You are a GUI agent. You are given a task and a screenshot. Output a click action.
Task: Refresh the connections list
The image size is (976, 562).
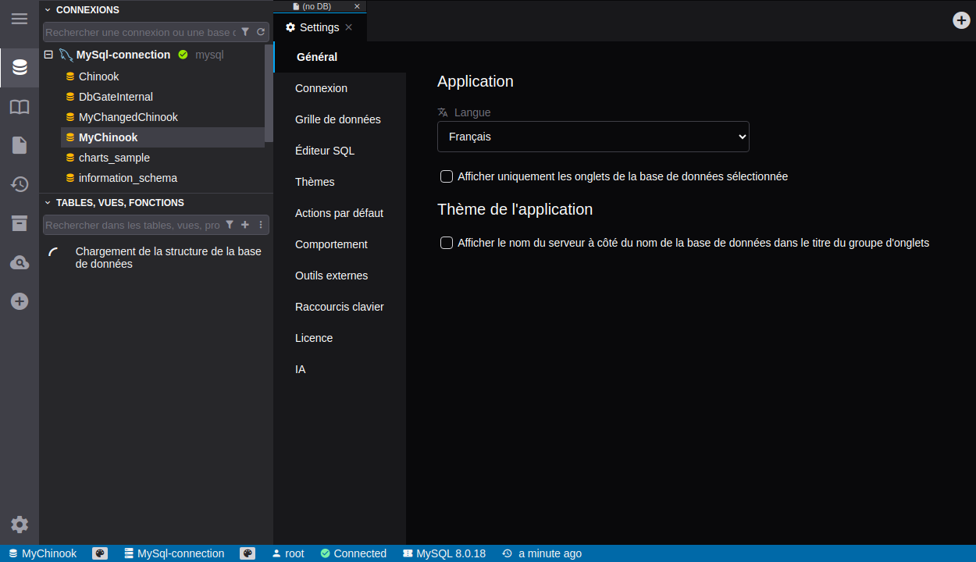pyautogui.click(x=261, y=32)
